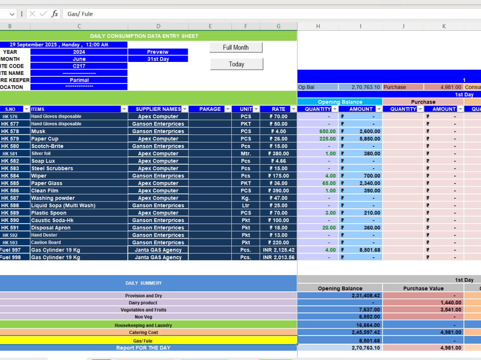Open the SUPPLIER NAMES filter dropdown
The image size is (481, 360).
pos(185,109)
